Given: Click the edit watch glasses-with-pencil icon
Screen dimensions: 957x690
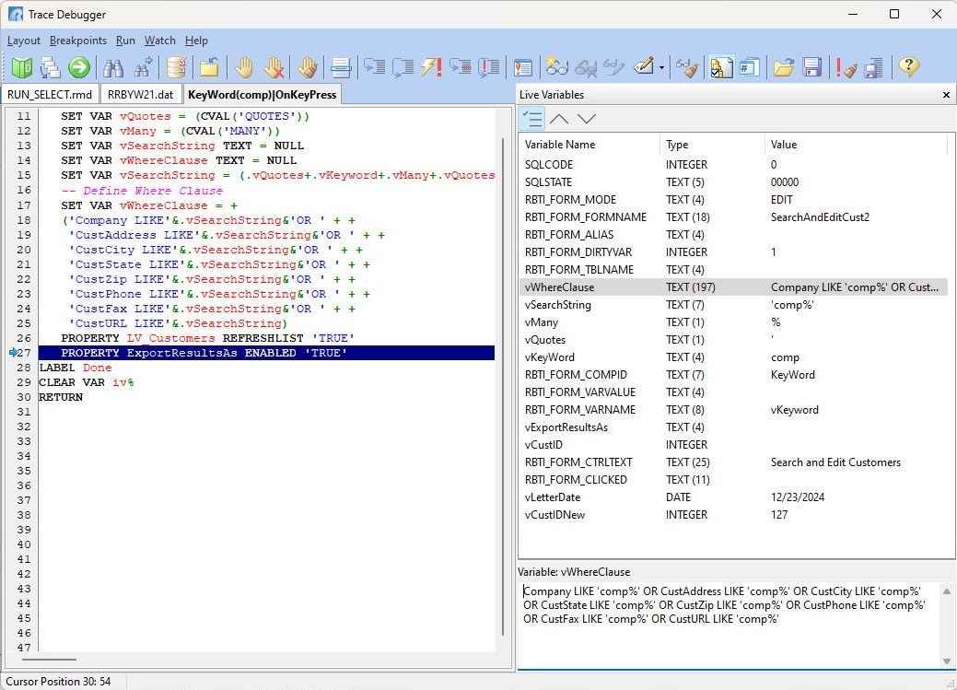Looking at the screenshot, I should 614,67.
